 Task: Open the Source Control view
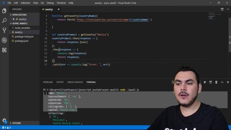click(4, 30)
